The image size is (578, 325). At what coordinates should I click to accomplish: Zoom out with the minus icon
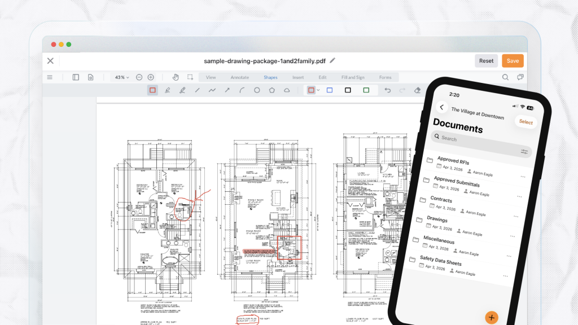tap(139, 77)
